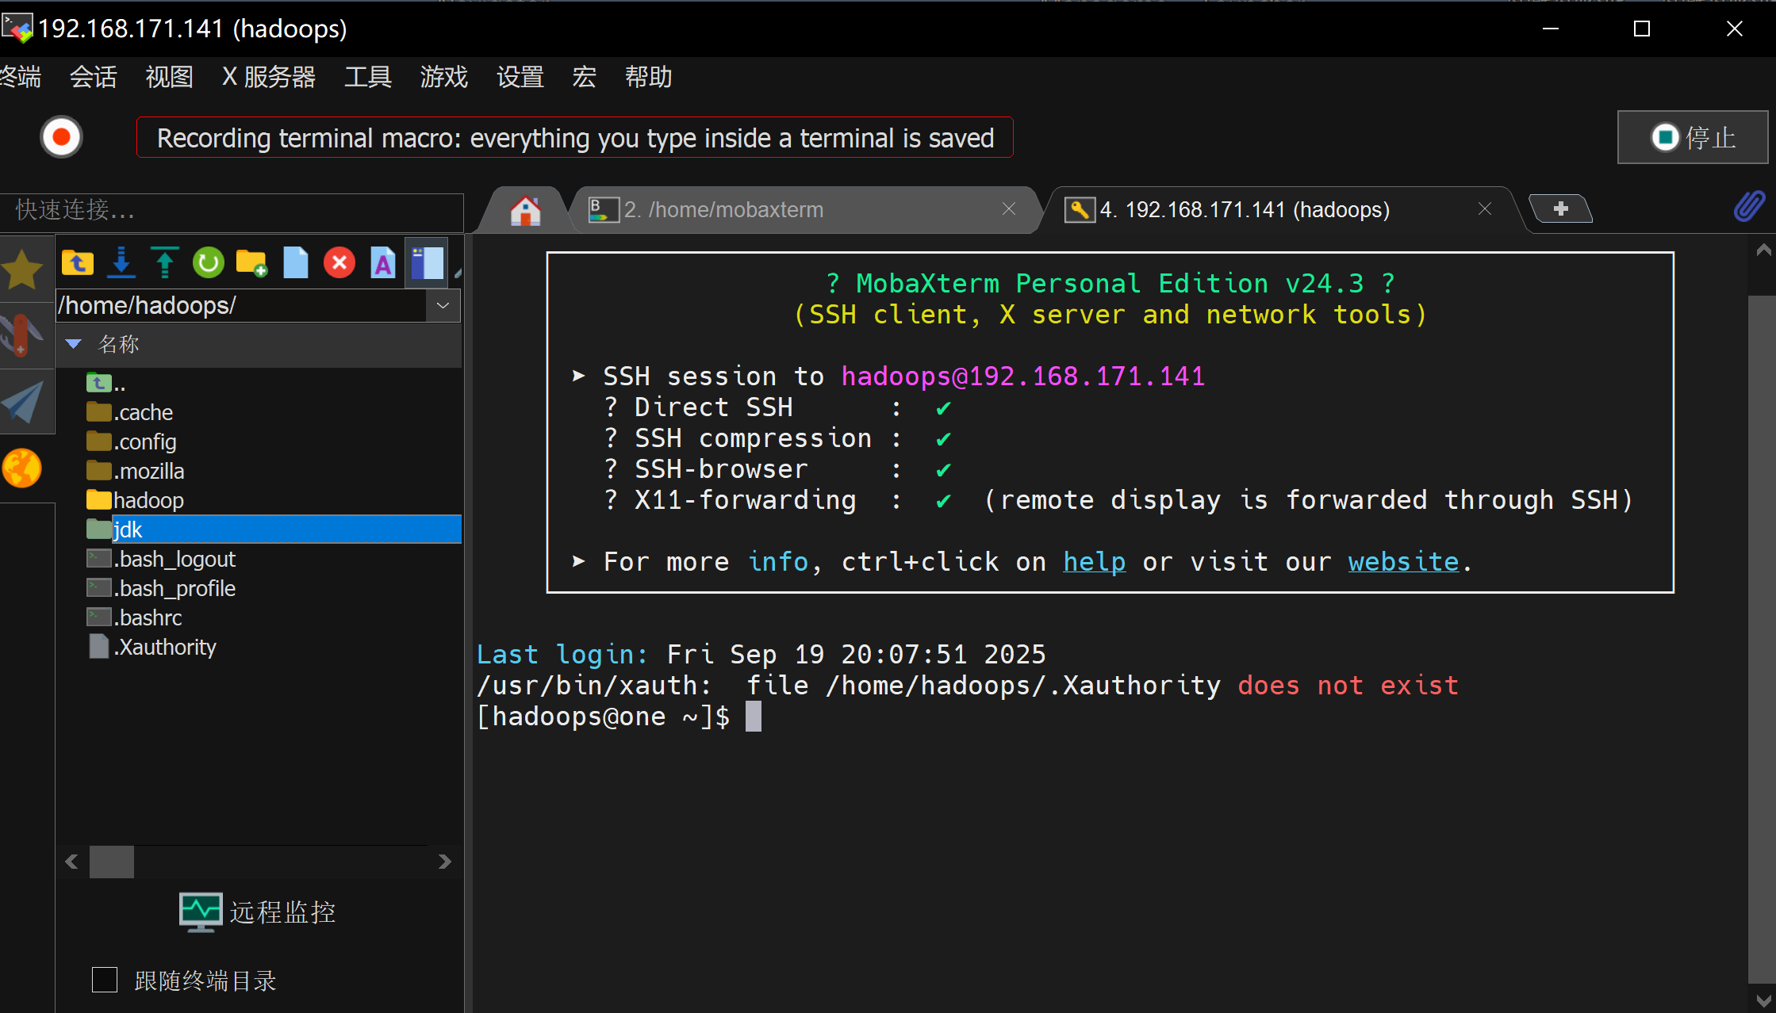Click the red delete file icon
The image size is (1776, 1013).
(x=339, y=263)
